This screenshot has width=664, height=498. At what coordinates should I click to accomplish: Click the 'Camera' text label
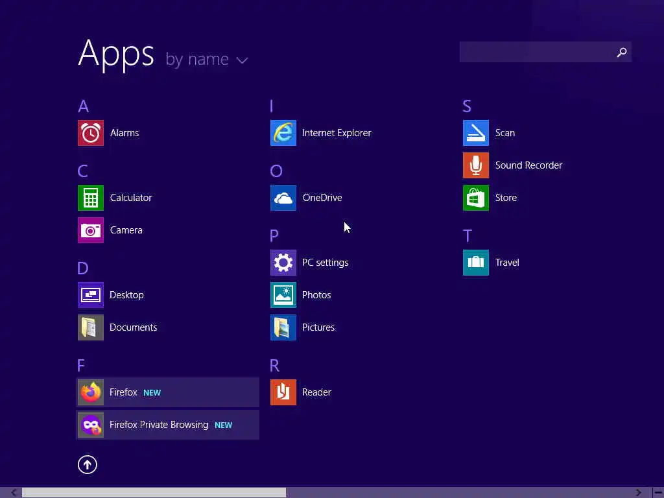pos(126,230)
